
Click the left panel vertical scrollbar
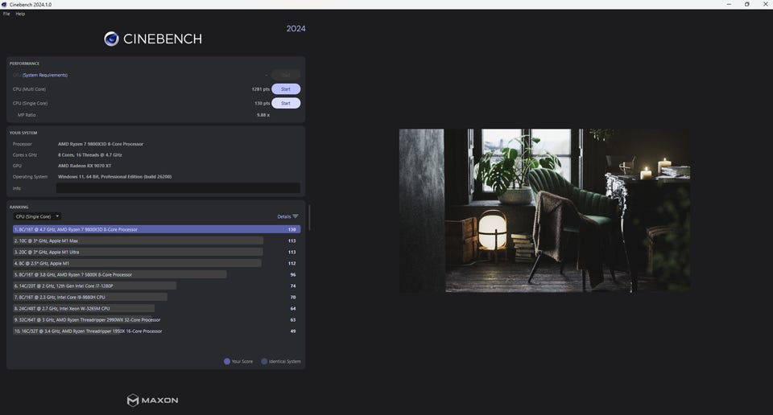(x=309, y=217)
